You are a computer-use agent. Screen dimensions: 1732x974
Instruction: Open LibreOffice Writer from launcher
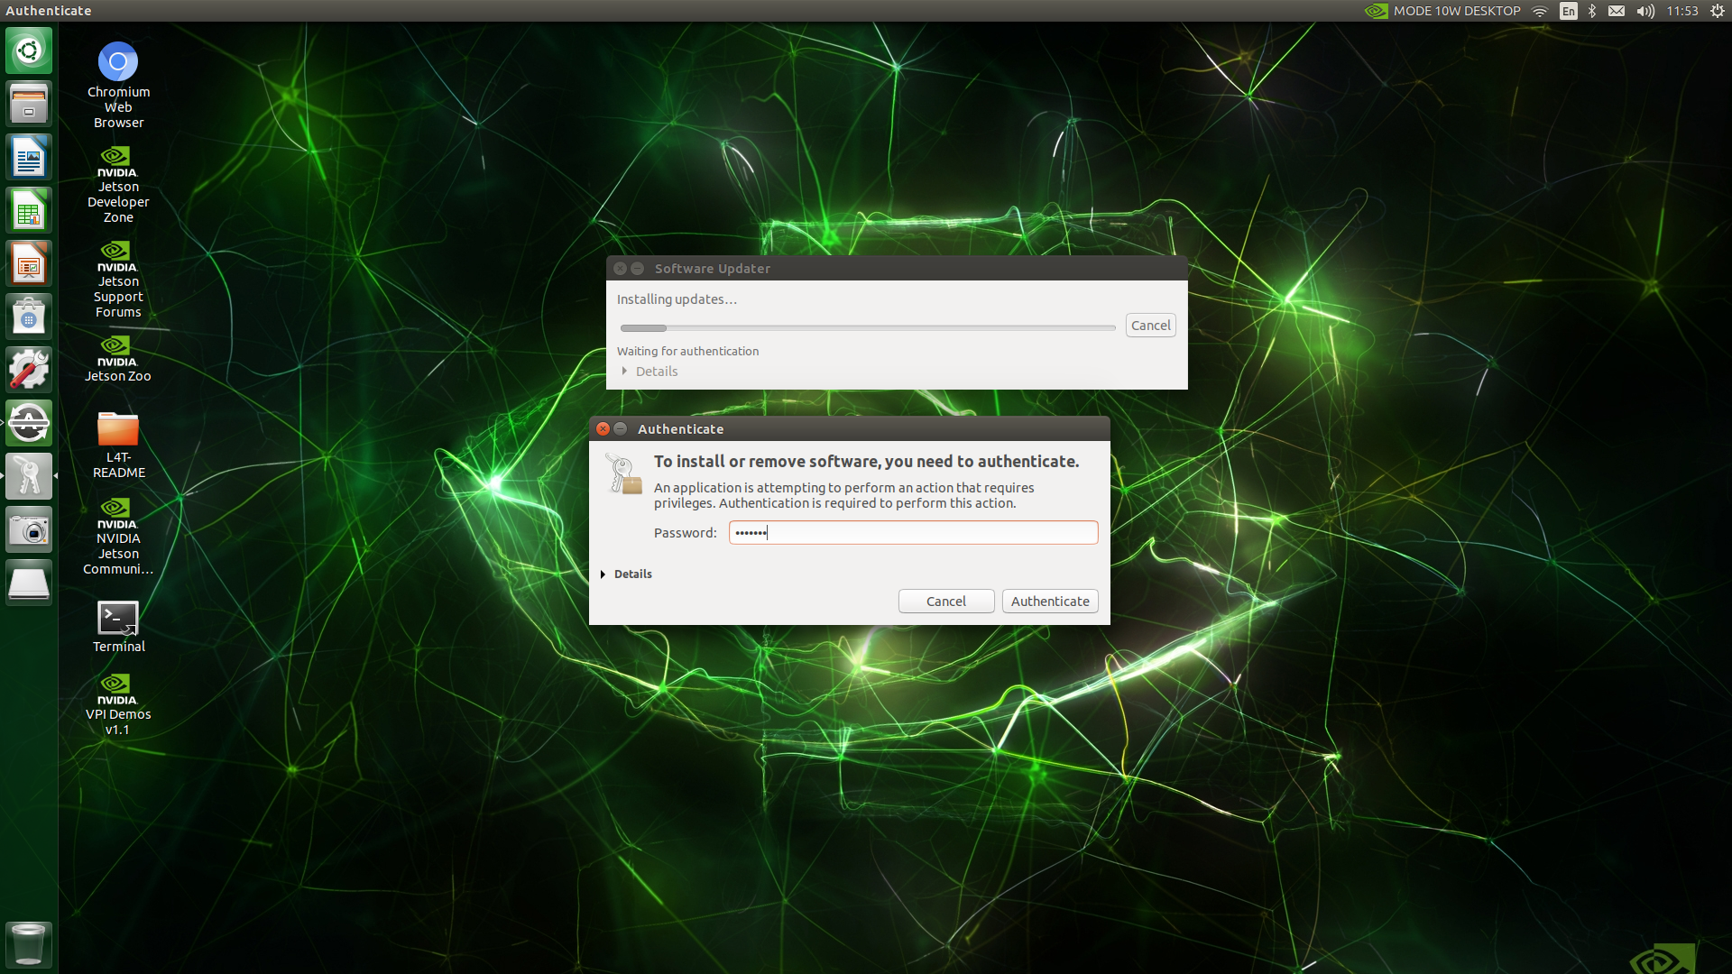[x=29, y=159]
